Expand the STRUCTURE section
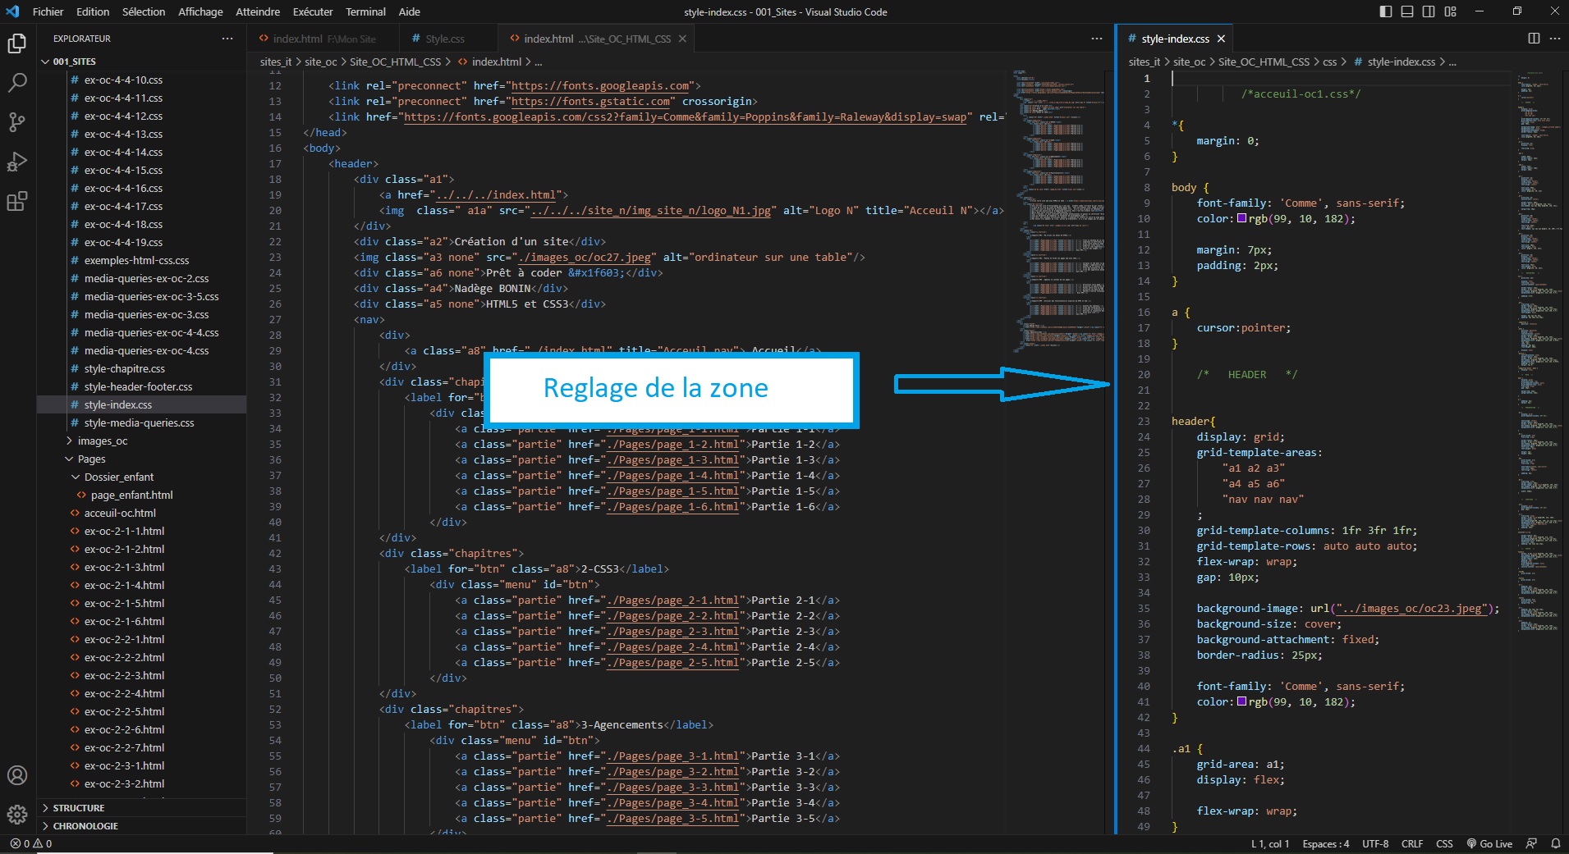Image resolution: width=1569 pixels, height=854 pixels. coord(79,808)
